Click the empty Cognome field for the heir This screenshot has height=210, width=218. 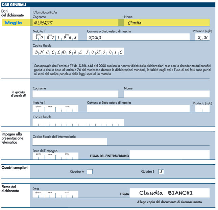[75, 94]
